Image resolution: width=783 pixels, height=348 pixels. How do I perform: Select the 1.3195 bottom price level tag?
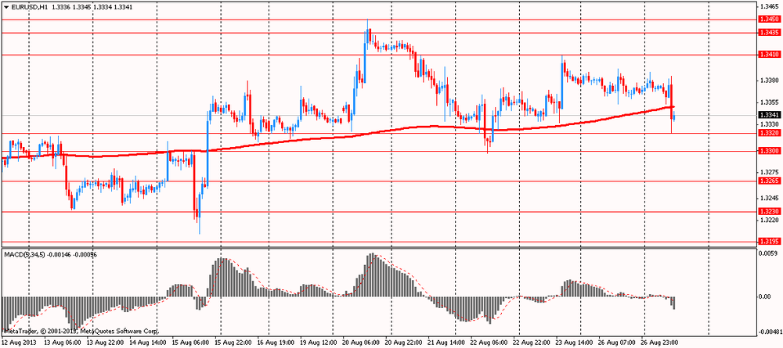(x=768, y=242)
